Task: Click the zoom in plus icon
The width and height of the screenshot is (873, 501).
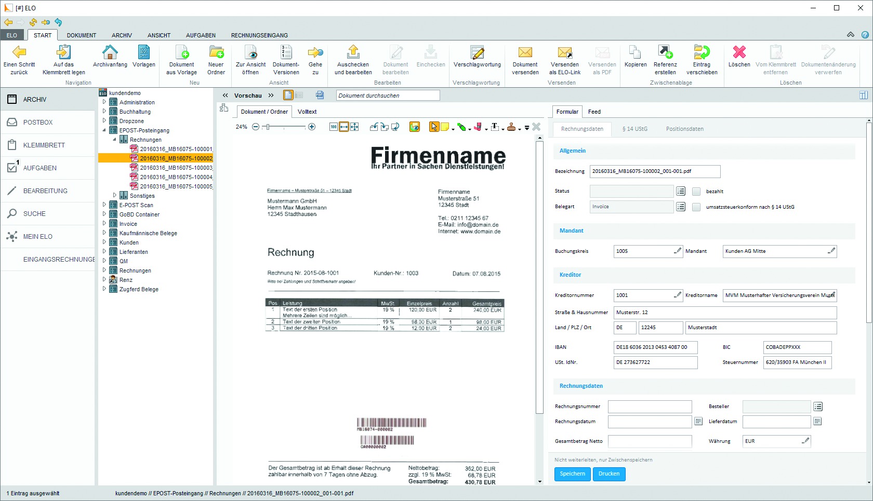Action: click(x=312, y=127)
